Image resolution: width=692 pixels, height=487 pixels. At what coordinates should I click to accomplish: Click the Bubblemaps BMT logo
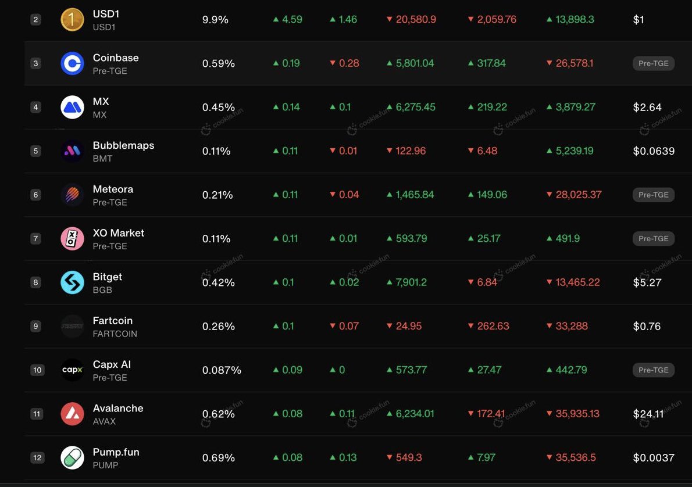(x=72, y=151)
